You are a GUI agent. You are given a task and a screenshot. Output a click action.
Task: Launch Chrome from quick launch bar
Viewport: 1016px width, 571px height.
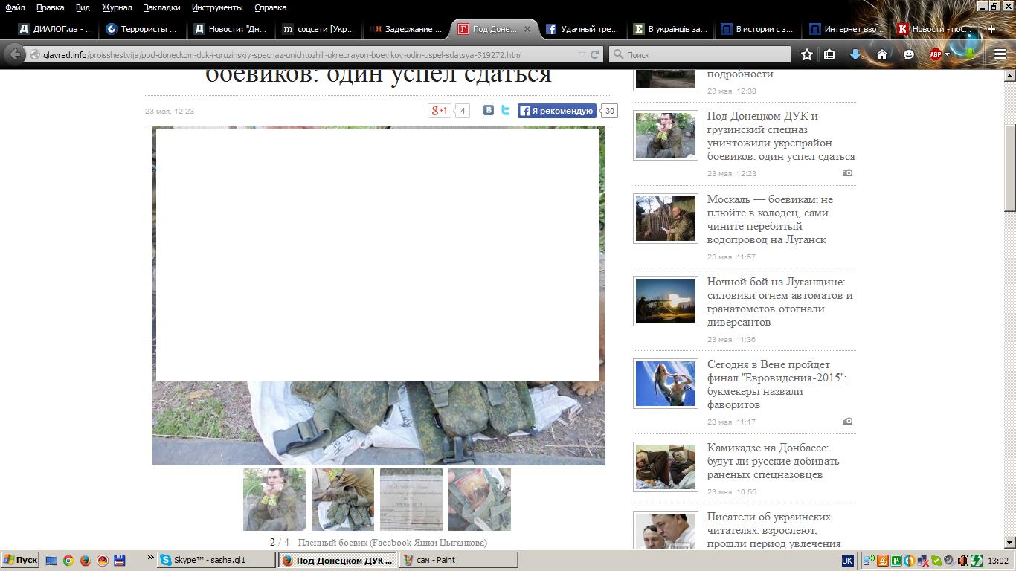pyautogui.click(x=68, y=561)
